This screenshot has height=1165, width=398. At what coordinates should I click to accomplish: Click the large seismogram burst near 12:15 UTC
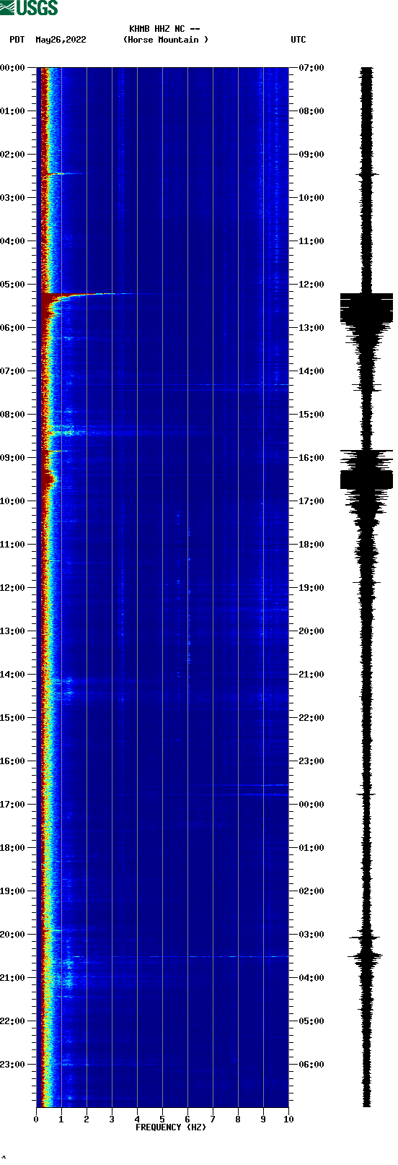pyautogui.click(x=366, y=308)
